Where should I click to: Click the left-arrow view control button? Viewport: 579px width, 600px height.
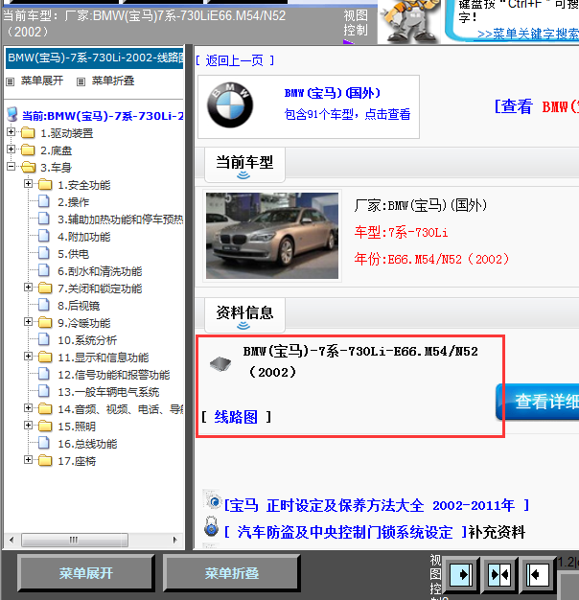538,574
